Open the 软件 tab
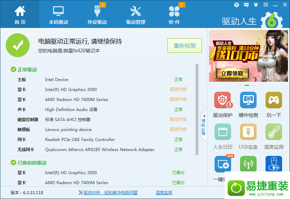Screen dimensions: 290x199 coord(174,15)
